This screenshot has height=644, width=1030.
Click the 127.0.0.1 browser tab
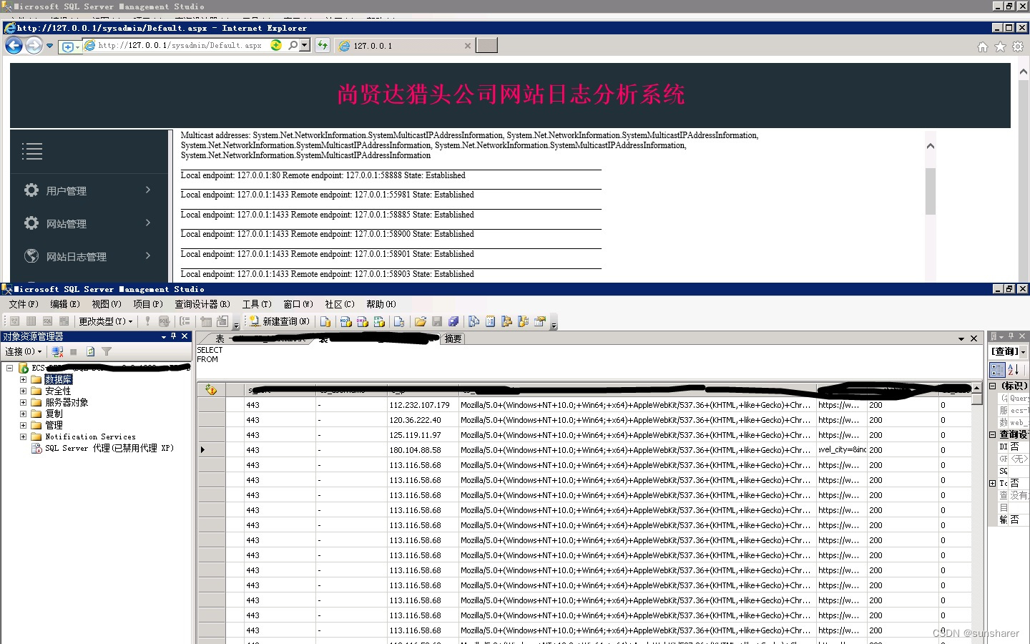[404, 46]
